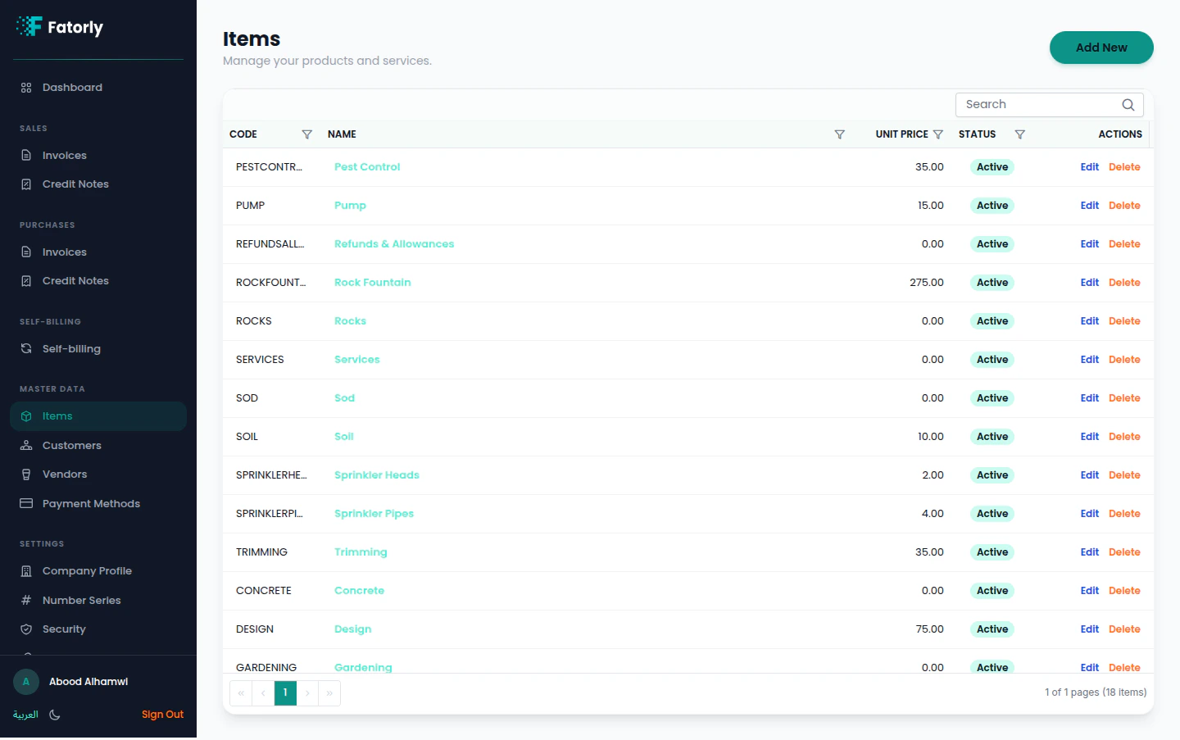Switch language to Arabic
The height and width of the screenshot is (740, 1180).
[25, 715]
